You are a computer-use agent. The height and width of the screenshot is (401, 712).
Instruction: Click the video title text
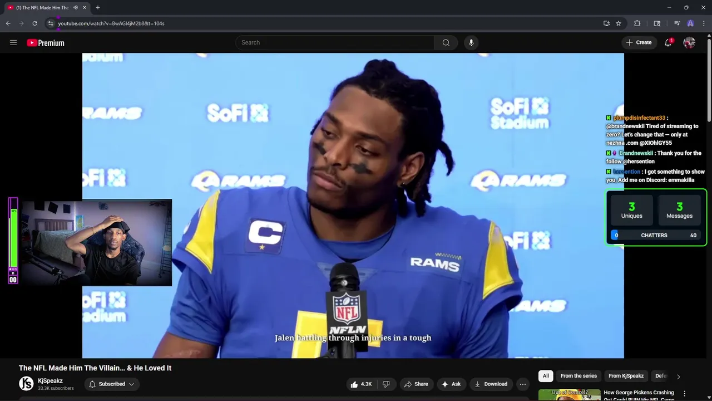95,368
